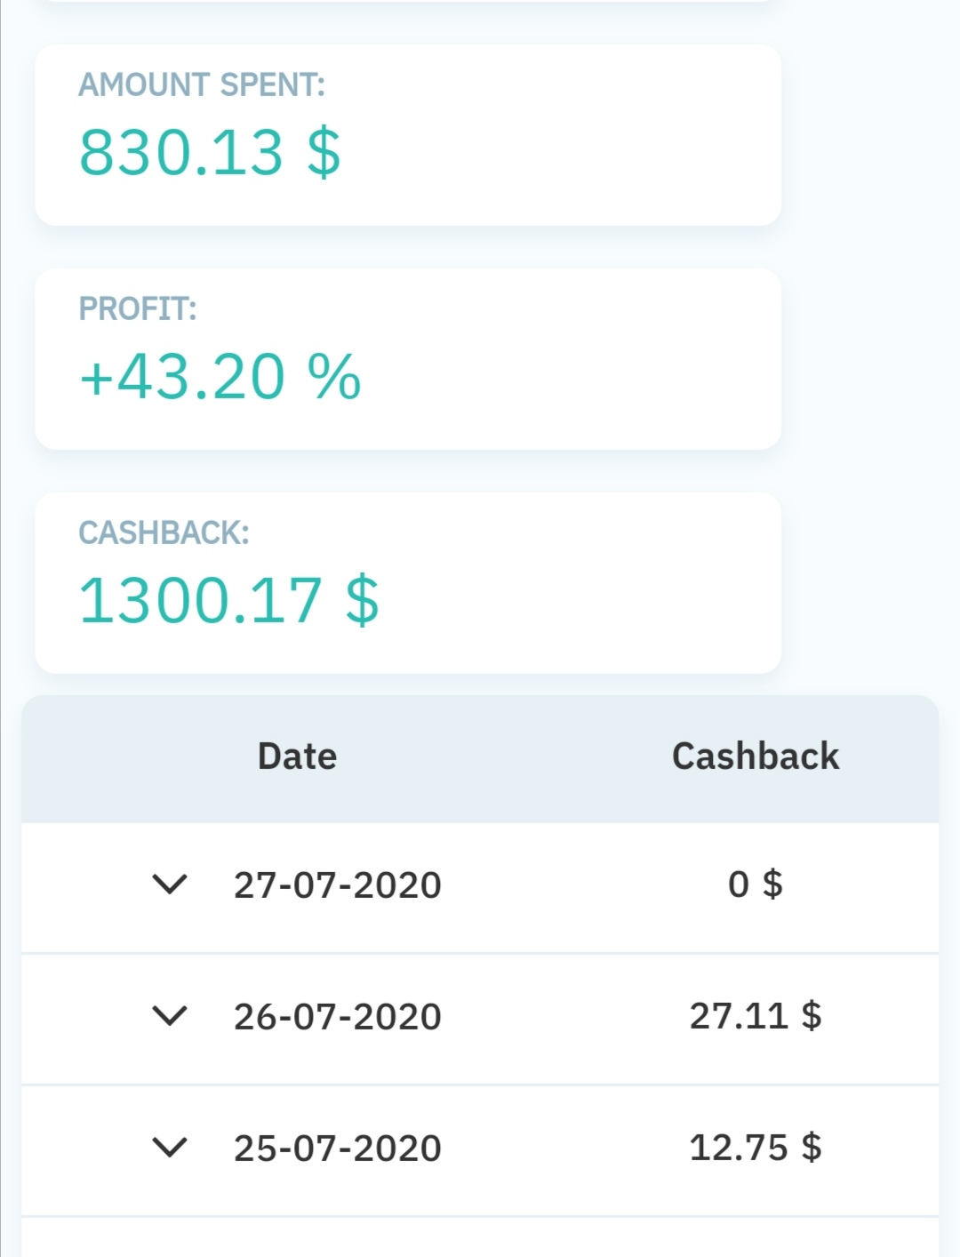This screenshot has width=960, height=1257.
Task: Select the 25-07-2020 date text
Action: (338, 1149)
